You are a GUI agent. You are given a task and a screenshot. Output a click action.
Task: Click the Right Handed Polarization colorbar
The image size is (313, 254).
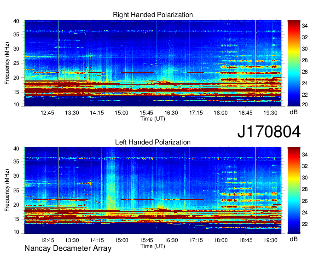(294, 63)
